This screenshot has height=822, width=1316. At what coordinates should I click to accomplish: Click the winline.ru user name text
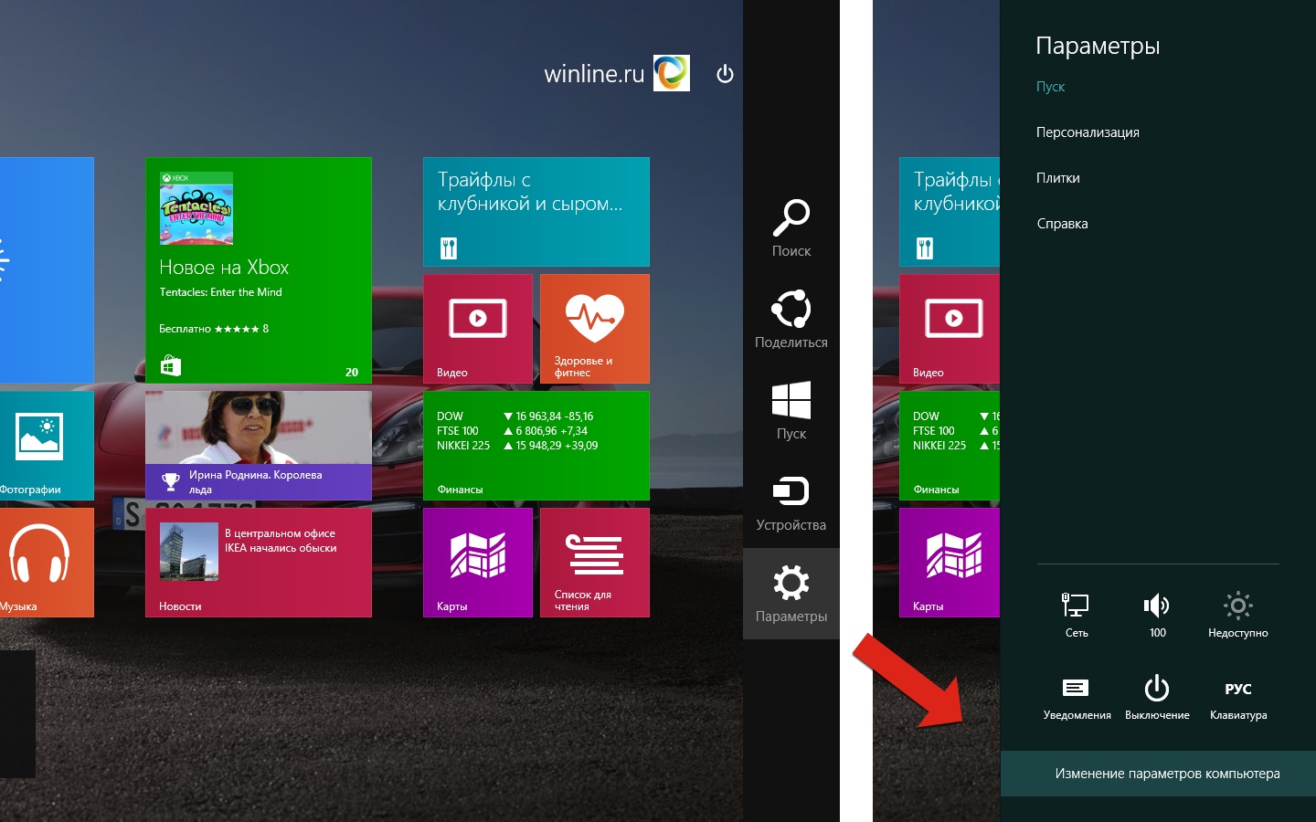coord(594,74)
